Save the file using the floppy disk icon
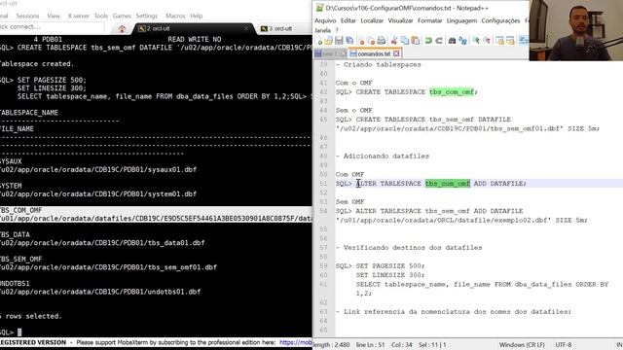The image size is (623, 350). click(339, 41)
